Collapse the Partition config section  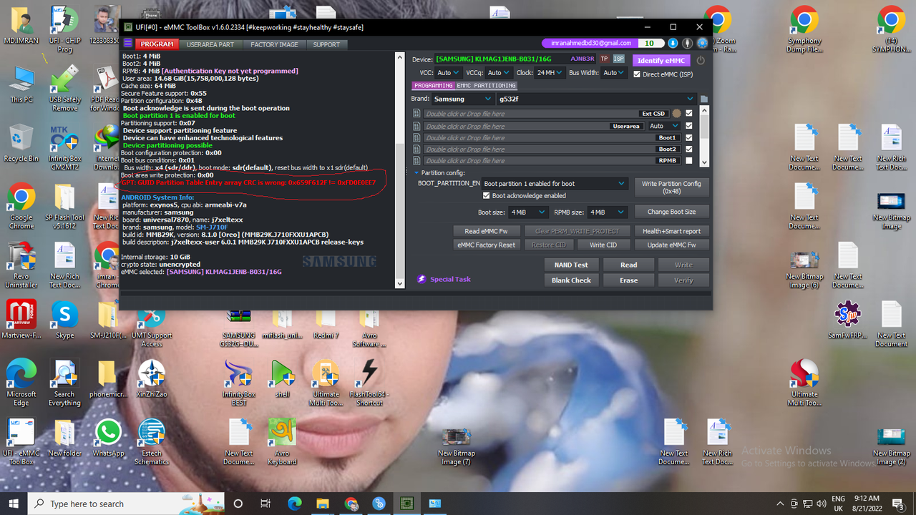pos(416,172)
